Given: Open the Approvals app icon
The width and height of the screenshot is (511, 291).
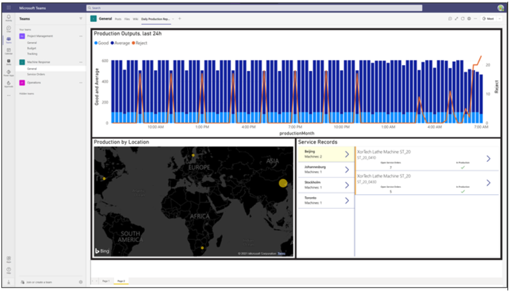Looking at the screenshot, I should pyautogui.click(x=8, y=84).
